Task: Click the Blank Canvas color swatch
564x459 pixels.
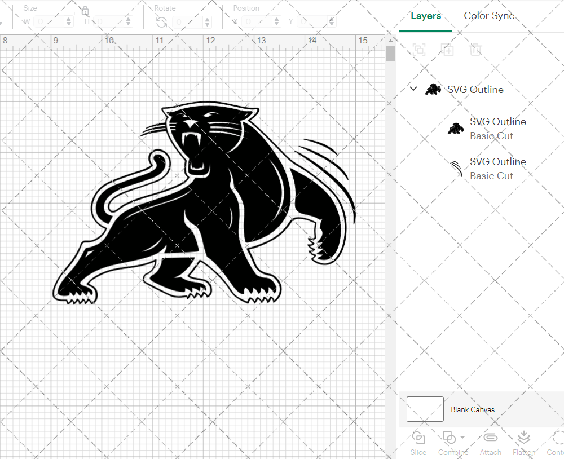Action: (425, 409)
